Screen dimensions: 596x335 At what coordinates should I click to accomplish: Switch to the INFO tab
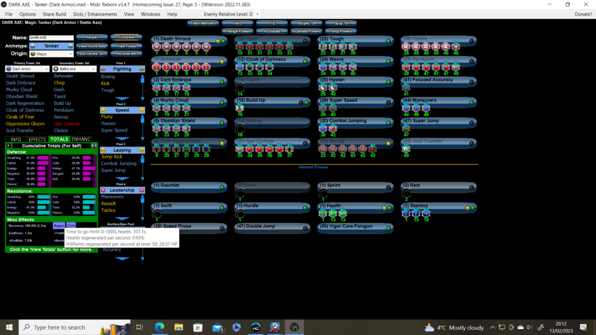pos(15,139)
